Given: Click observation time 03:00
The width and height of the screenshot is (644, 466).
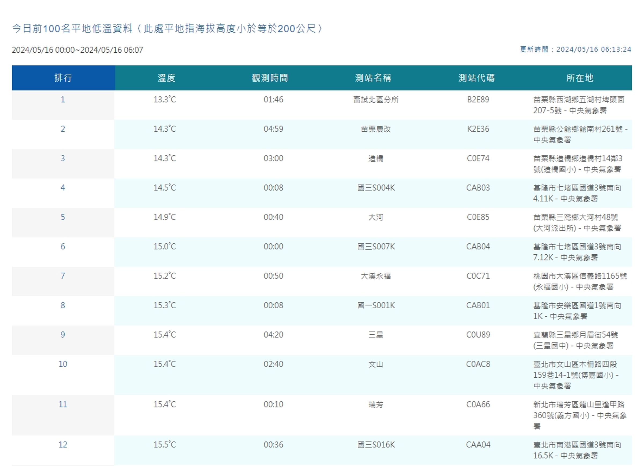Looking at the screenshot, I should [x=273, y=158].
